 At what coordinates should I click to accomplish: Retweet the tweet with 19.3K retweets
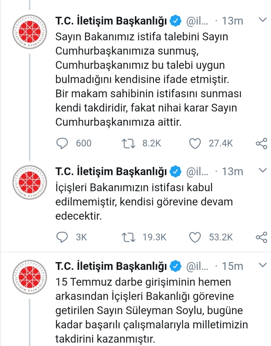129,237
